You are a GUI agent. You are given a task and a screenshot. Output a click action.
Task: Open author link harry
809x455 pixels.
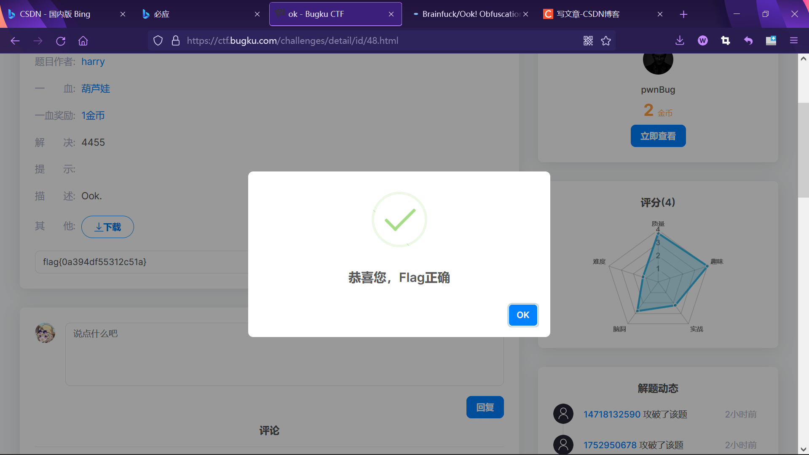[93, 62]
